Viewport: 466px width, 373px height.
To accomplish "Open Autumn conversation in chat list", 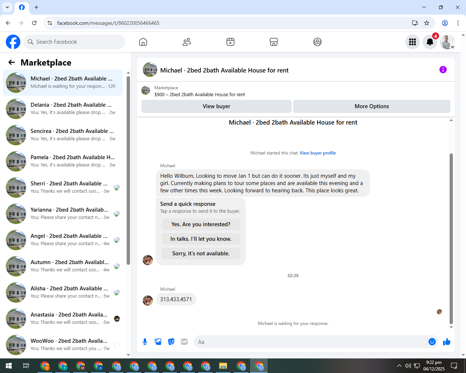I will tap(63, 266).
